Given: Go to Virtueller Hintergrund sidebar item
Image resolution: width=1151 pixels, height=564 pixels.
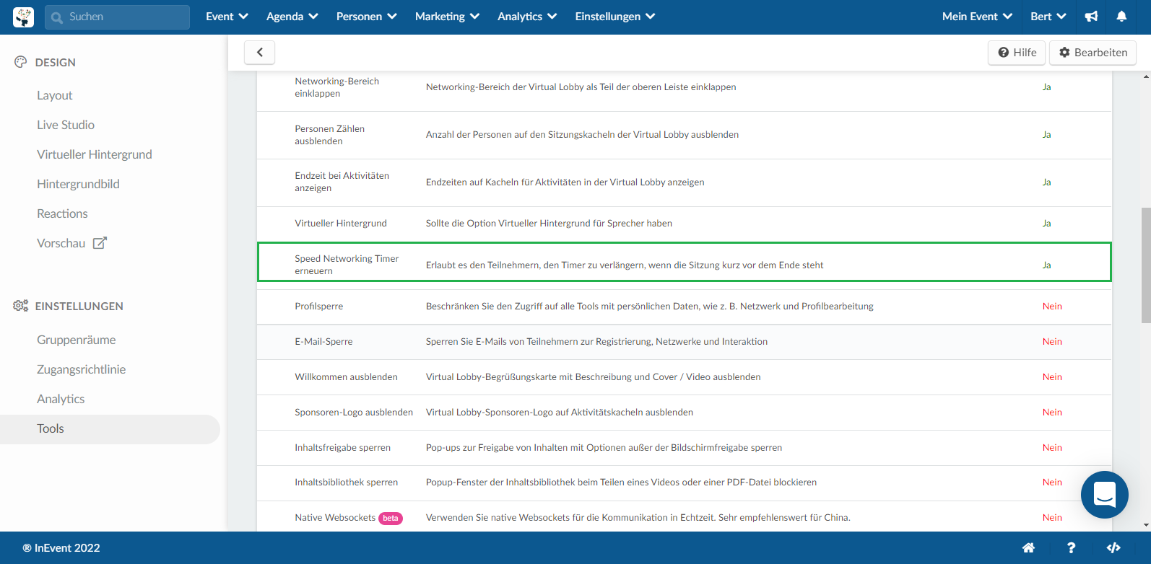Looking at the screenshot, I should pos(95,154).
